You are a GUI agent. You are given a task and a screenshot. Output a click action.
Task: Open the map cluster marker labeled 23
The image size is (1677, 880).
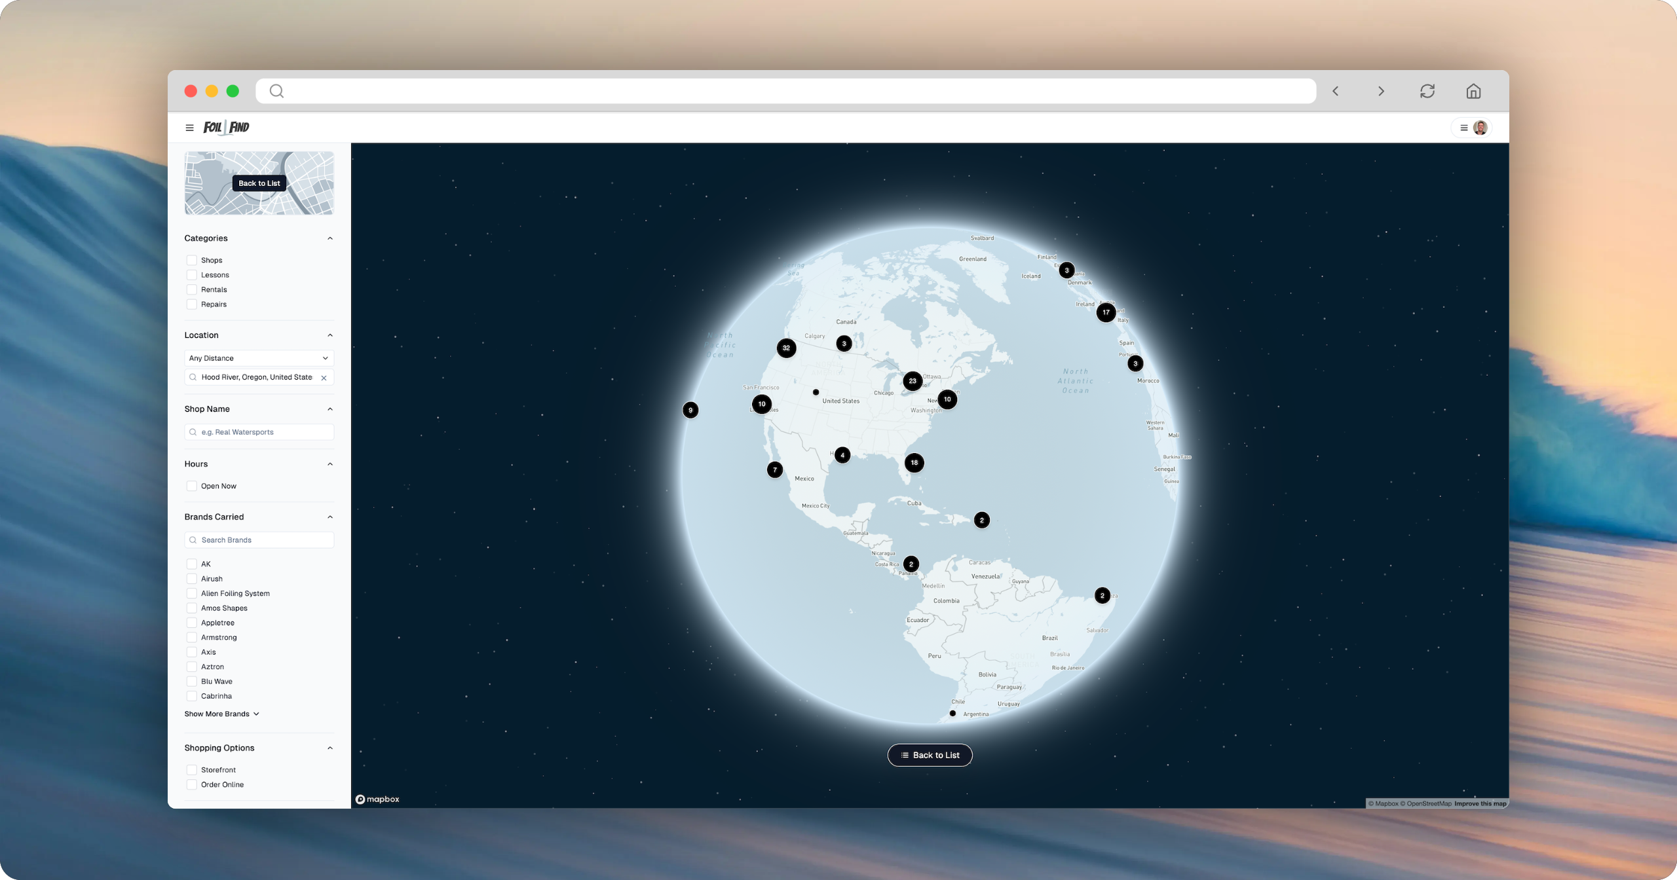click(x=913, y=381)
